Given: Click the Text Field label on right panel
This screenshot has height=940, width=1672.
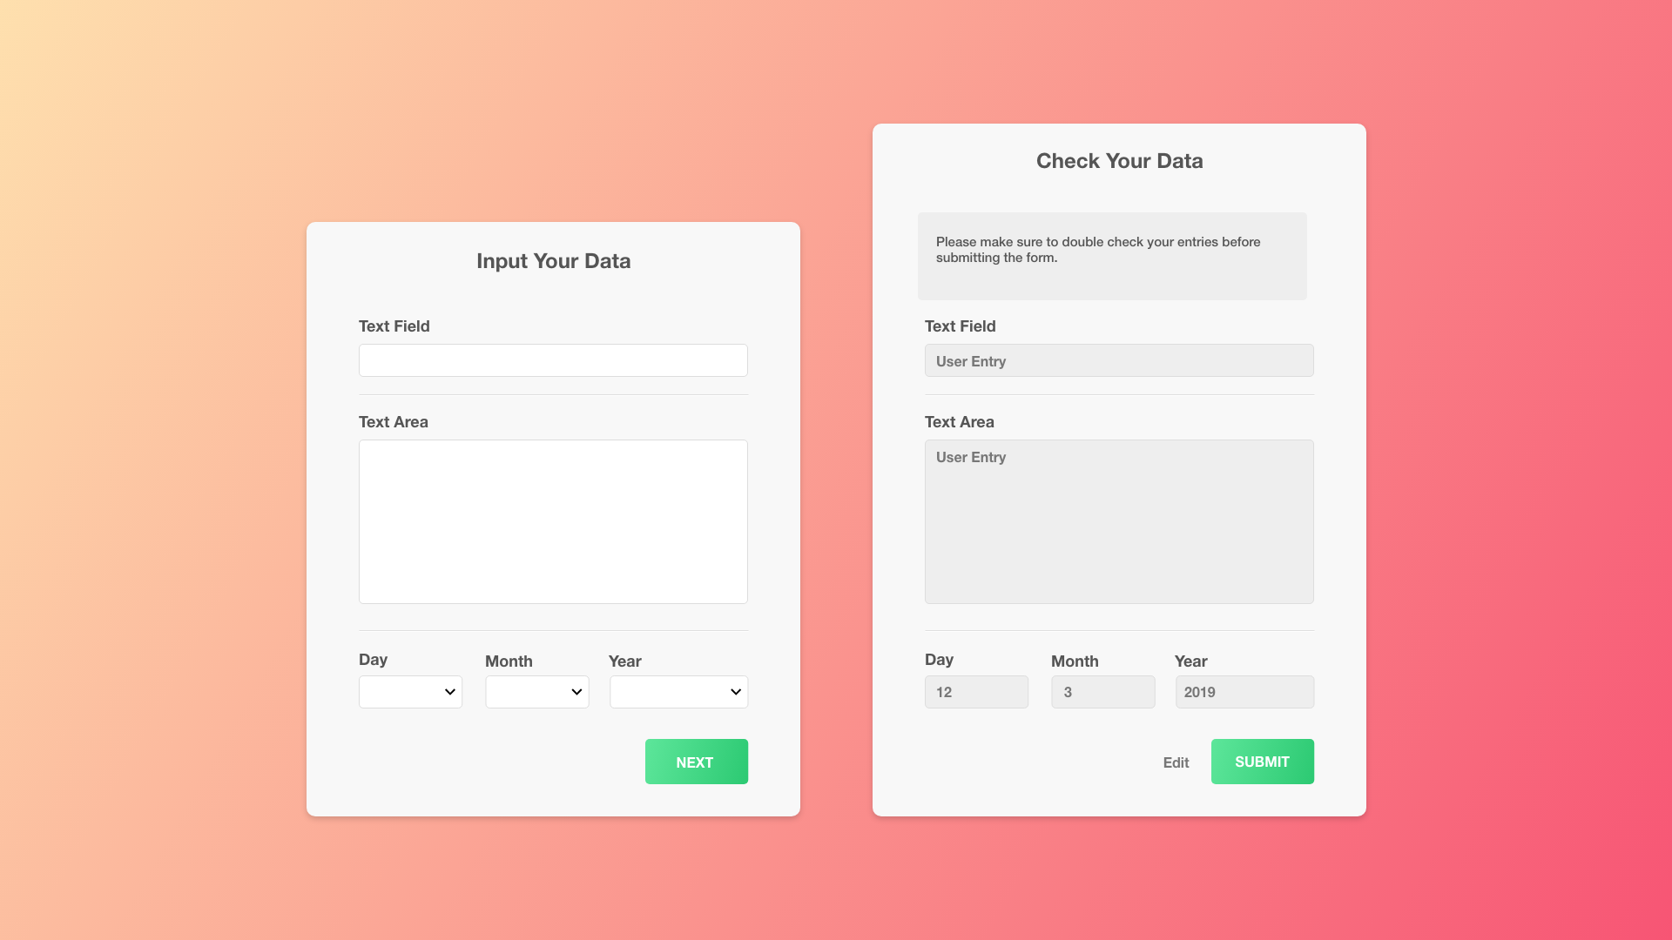Looking at the screenshot, I should point(960,326).
